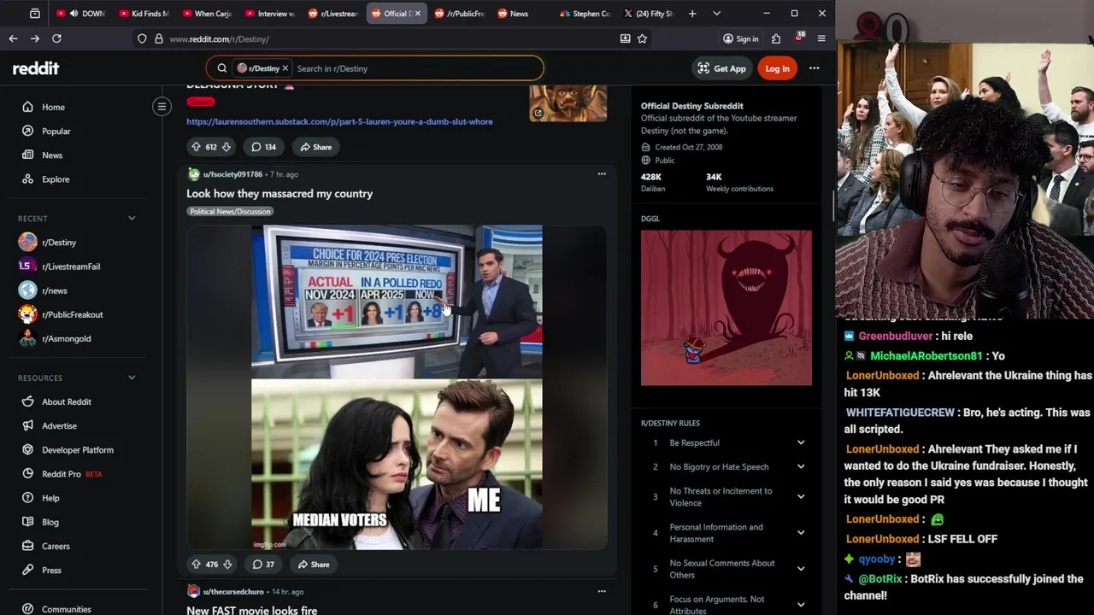Collapse the RESOURCES sidebar section

point(132,378)
